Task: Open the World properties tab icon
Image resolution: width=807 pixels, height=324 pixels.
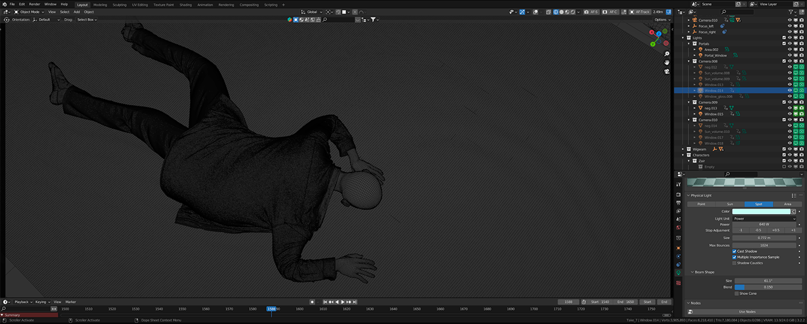Action: 679,228
